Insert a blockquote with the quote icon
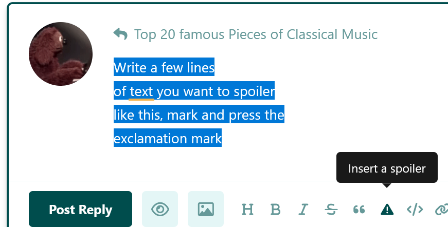Screen dimensions: 448x227 (359, 210)
